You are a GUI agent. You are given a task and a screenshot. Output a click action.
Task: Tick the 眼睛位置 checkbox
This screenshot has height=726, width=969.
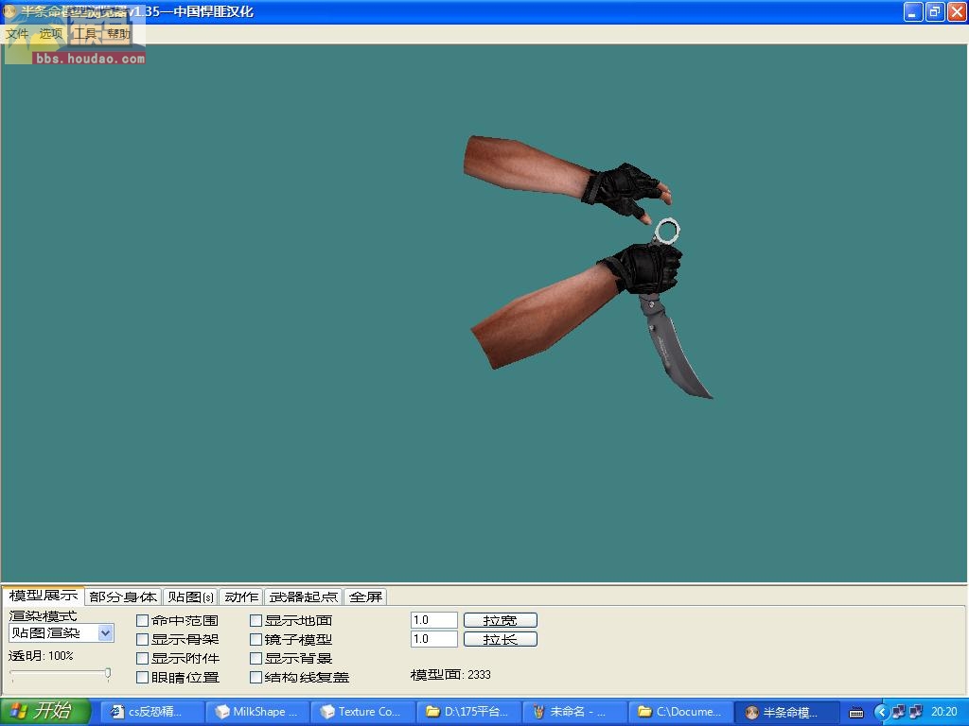142,678
